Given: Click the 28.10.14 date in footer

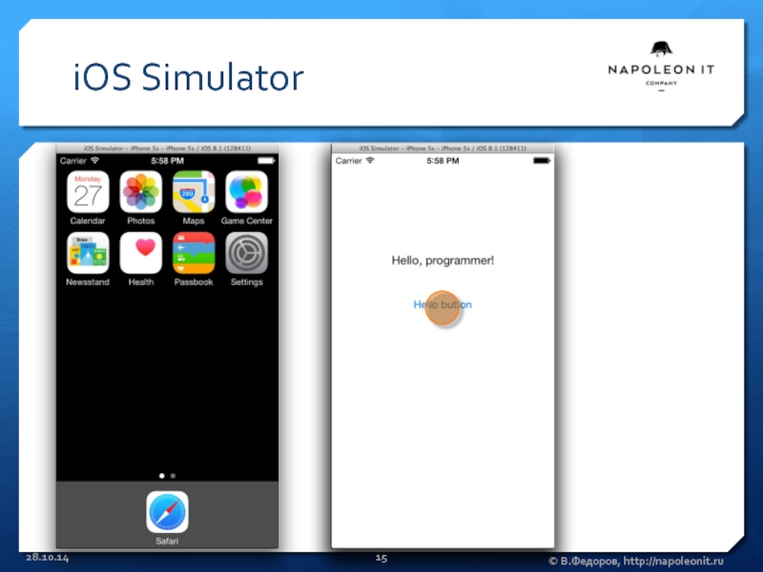Looking at the screenshot, I should coord(47,558).
